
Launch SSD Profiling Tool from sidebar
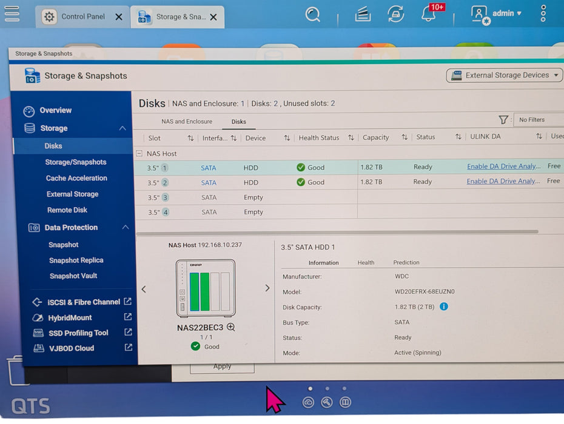(78, 333)
